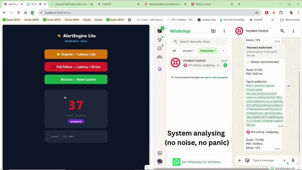Open Chrome profile avatar
The width and height of the screenshot is (302, 170).
pyautogui.click(x=291, y=13)
